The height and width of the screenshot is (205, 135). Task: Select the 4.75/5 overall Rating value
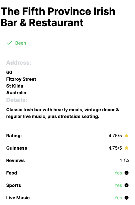coord(115,136)
